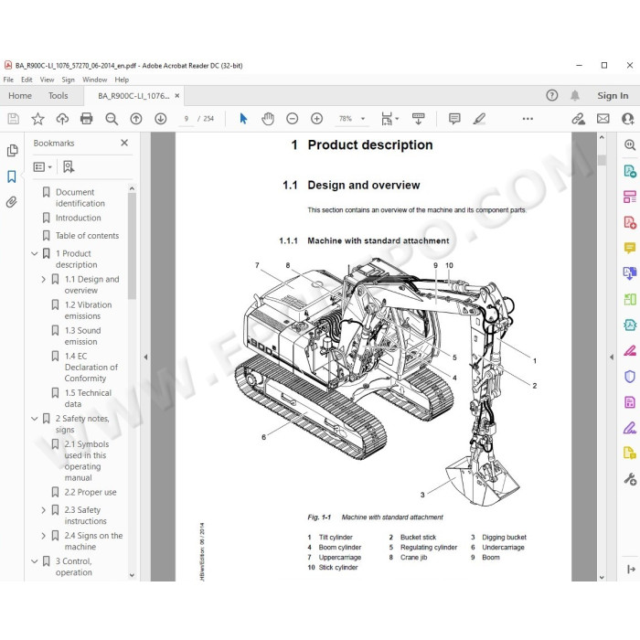Collapse the 2 Safety notes, signs bookmark
The image size is (640, 640).
click(x=35, y=419)
